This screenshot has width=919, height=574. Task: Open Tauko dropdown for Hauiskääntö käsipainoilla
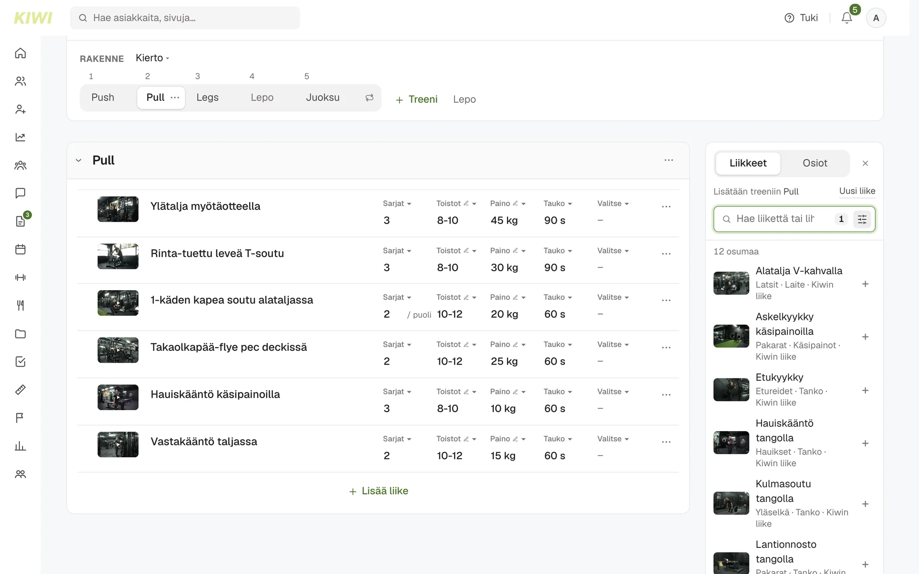[558, 392]
